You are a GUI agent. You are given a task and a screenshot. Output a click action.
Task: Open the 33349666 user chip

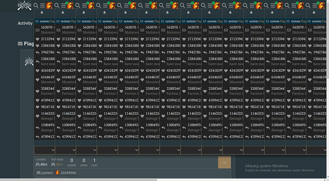click(66, 173)
